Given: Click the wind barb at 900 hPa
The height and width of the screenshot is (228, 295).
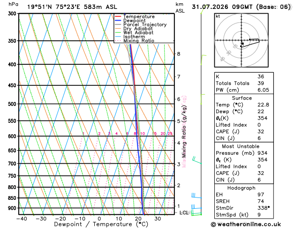Looking at the screenshot, I should coord(197,207).
